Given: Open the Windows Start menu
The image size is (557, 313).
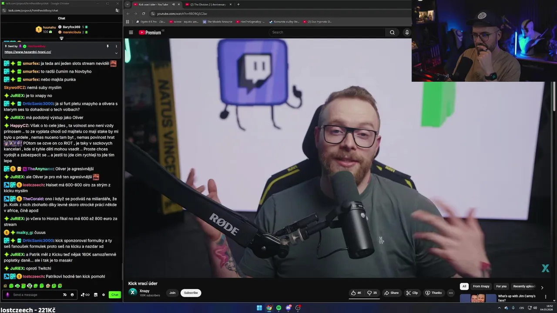Looking at the screenshot, I should click(x=259, y=308).
